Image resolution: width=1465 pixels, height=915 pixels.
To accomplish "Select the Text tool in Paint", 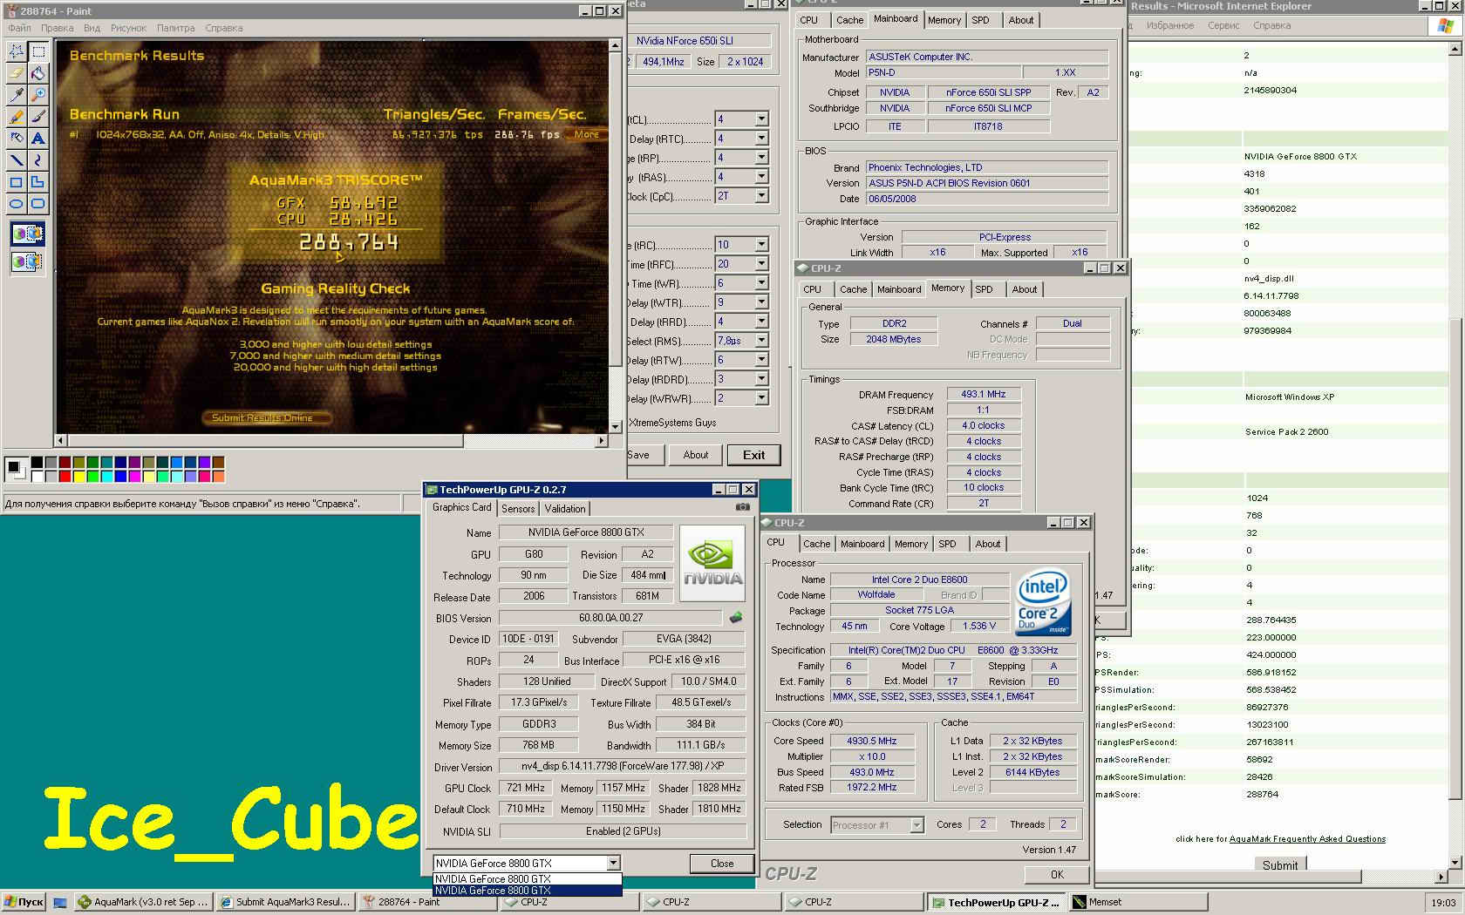I will 38,139.
